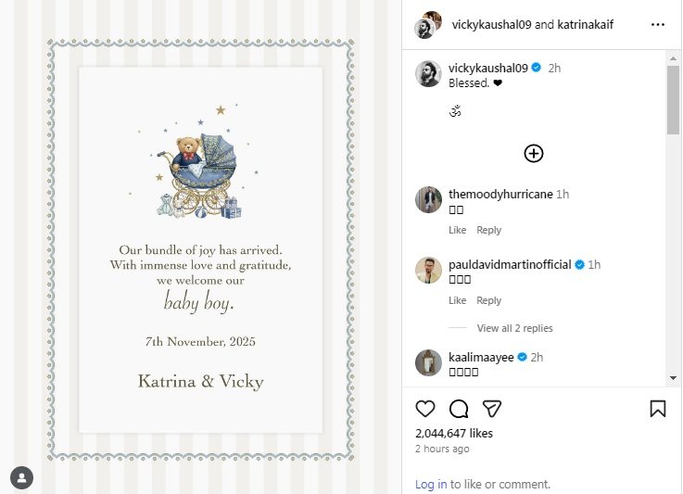Open comments using the speech bubble icon

tap(459, 409)
